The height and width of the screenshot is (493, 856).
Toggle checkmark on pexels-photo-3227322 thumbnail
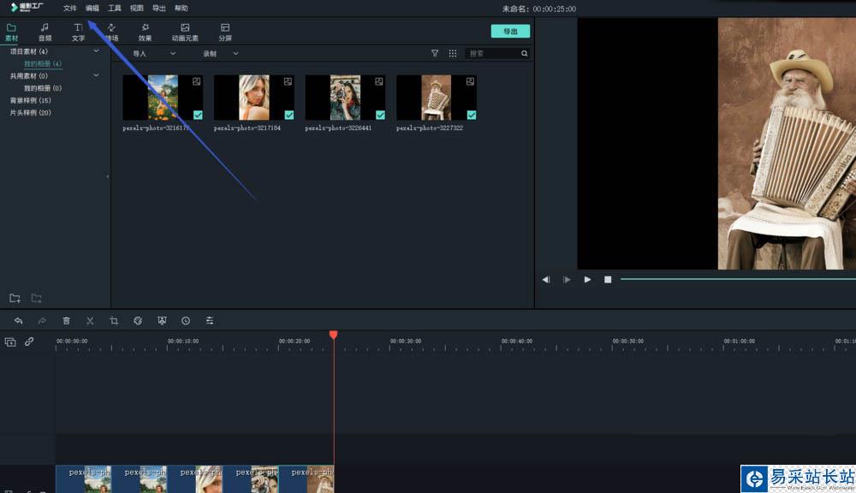[471, 115]
